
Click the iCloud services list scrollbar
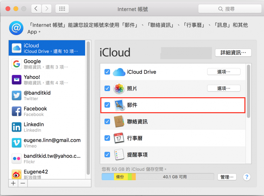[x=249, y=91]
